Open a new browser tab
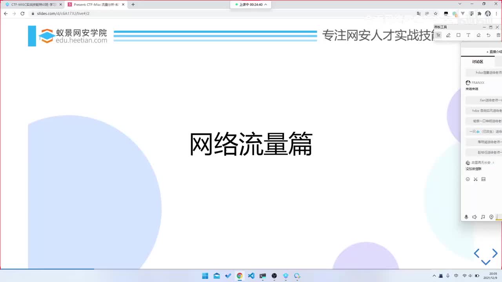502x282 pixels. click(x=133, y=4)
